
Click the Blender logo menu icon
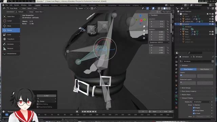point(3,5)
